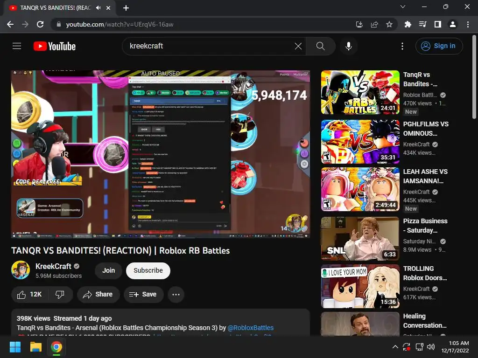Open the YouTube hamburger guide menu
Screen dimensions: 478x358
click(x=17, y=46)
